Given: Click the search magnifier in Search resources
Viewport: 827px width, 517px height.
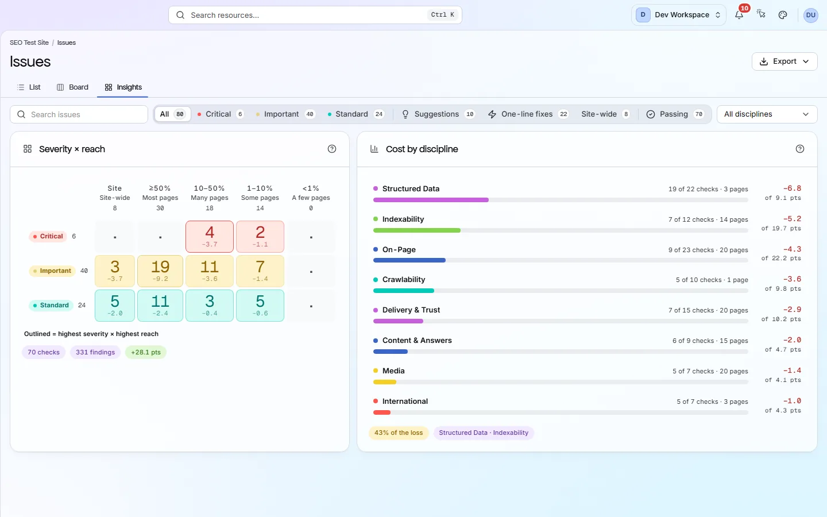Looking at the screenshot, I should click(x=180, y=15).
